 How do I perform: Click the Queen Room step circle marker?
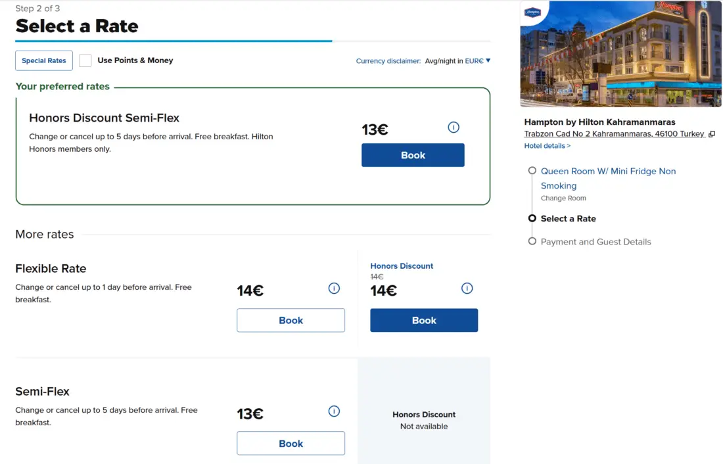(532, 171)
